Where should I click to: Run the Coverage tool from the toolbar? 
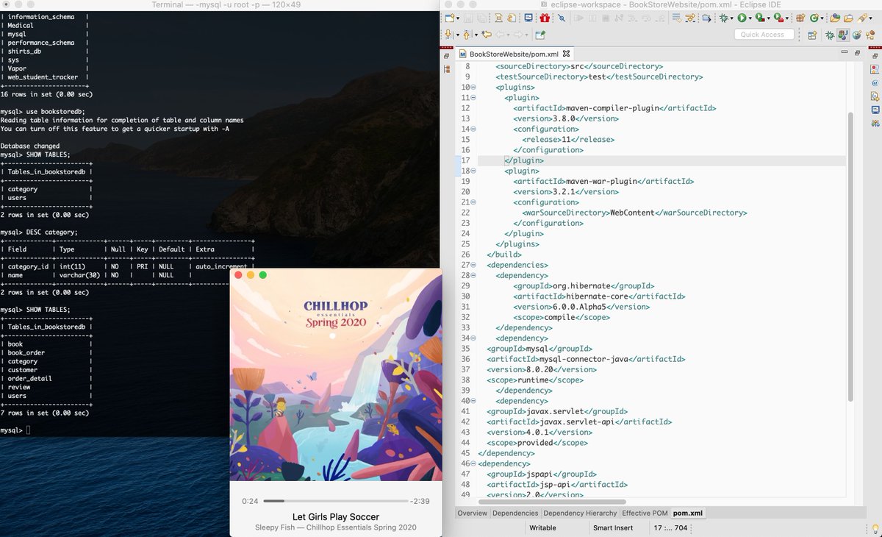pos(759,18)
